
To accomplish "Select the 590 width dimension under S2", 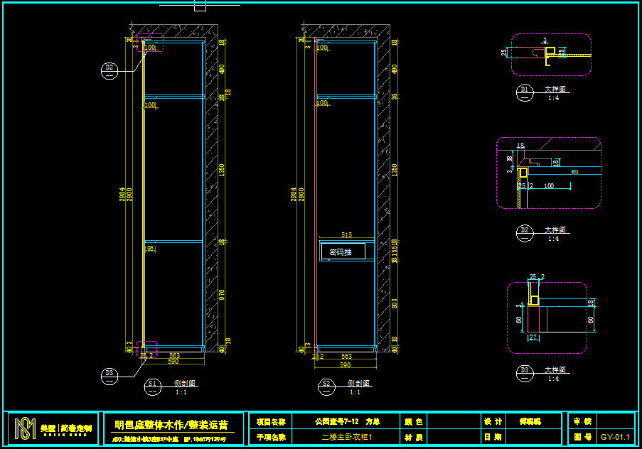I will pos(345,365).
